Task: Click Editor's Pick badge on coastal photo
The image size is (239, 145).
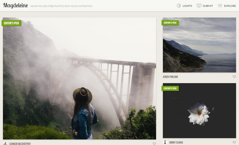Action: coord(170,22)
